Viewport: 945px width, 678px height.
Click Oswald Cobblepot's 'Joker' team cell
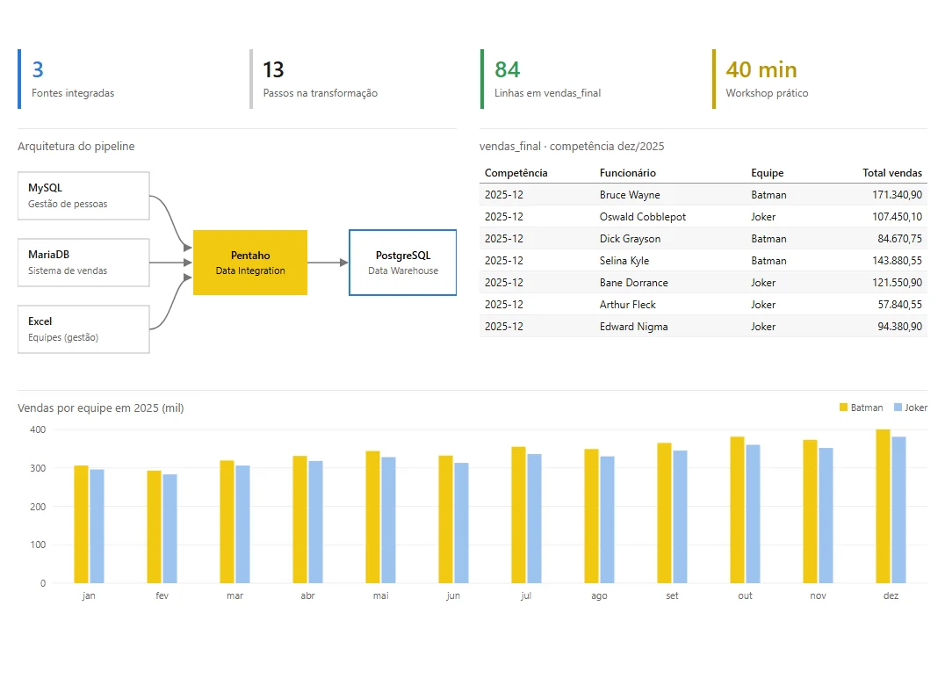(x=763, y=216)
